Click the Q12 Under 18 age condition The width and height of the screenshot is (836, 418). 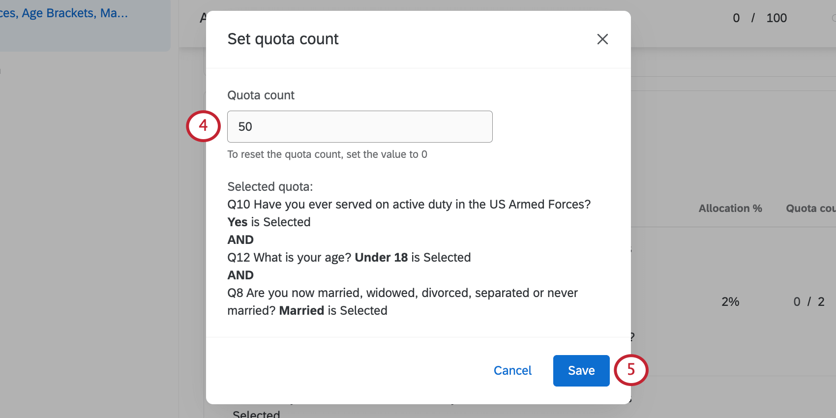349,258
